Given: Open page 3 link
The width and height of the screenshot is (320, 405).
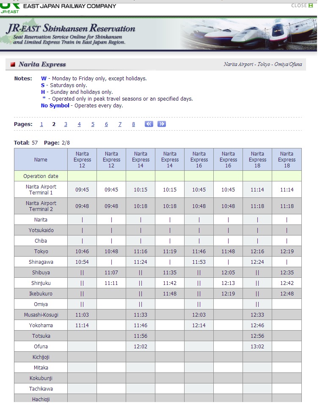Looking at the screenshot, I should point(66,124).
